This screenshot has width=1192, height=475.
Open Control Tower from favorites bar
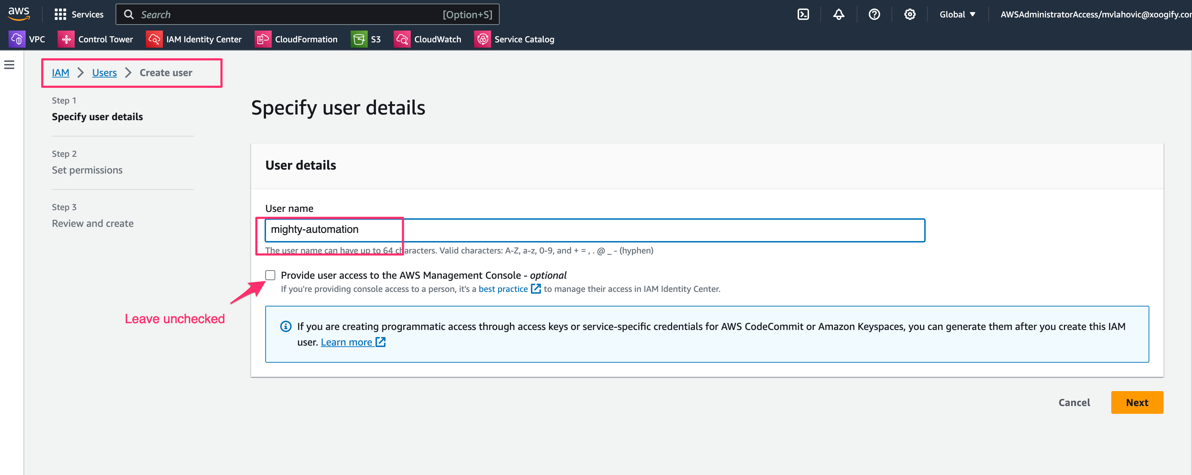click(x=96, y=39)
